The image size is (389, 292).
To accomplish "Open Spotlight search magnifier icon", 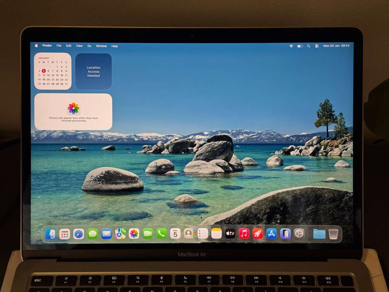I will [308, 46].
